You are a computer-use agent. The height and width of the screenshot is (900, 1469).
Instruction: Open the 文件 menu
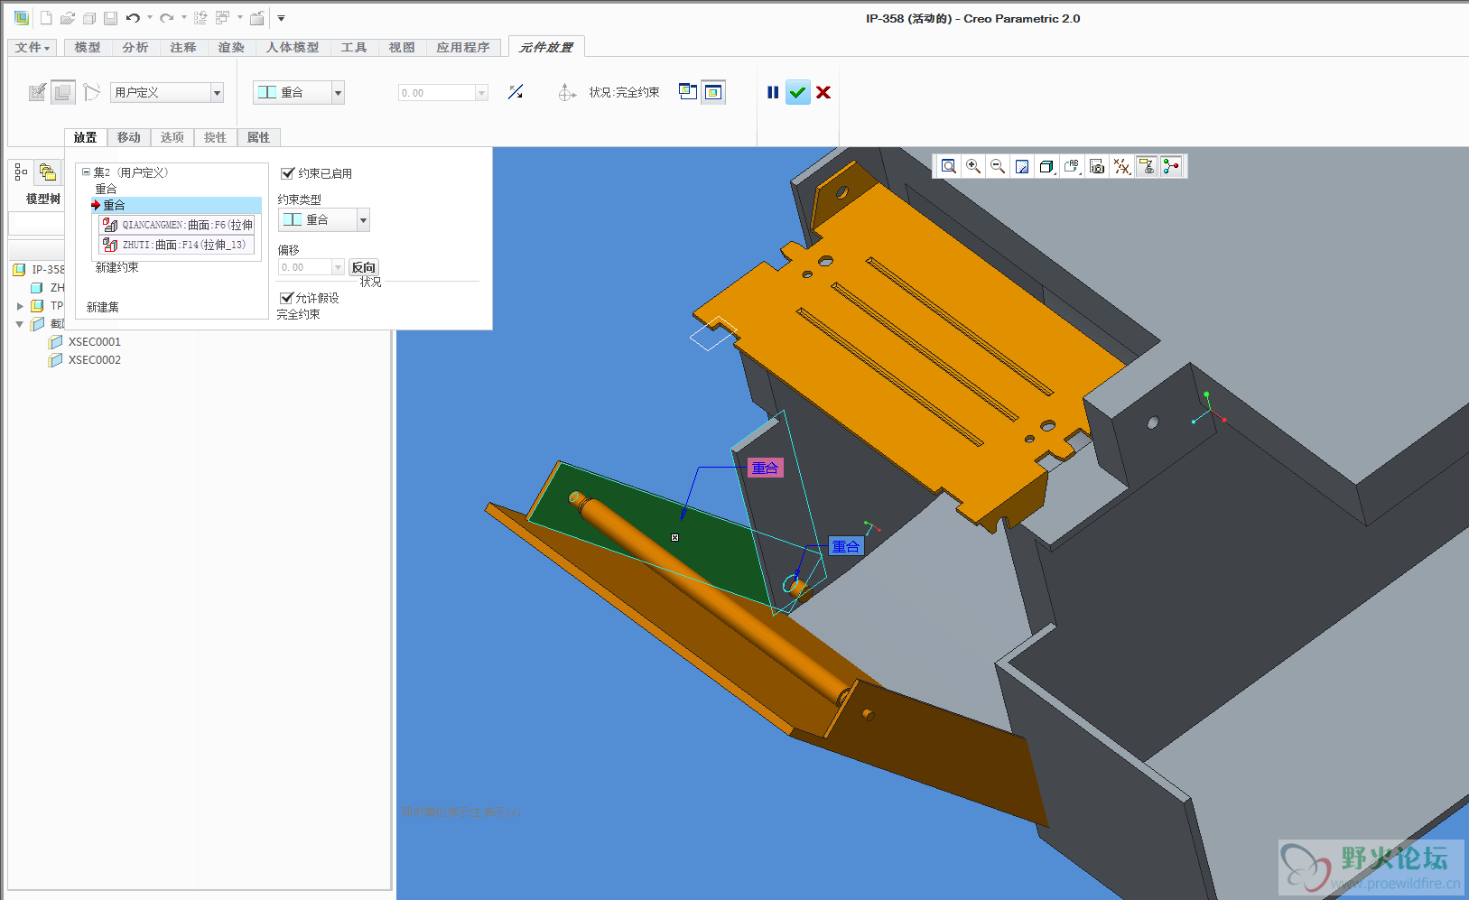click(33, 47)
